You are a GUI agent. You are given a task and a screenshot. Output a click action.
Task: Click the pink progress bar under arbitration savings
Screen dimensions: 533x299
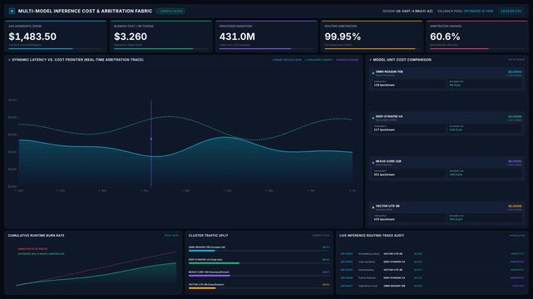(459, 49)
